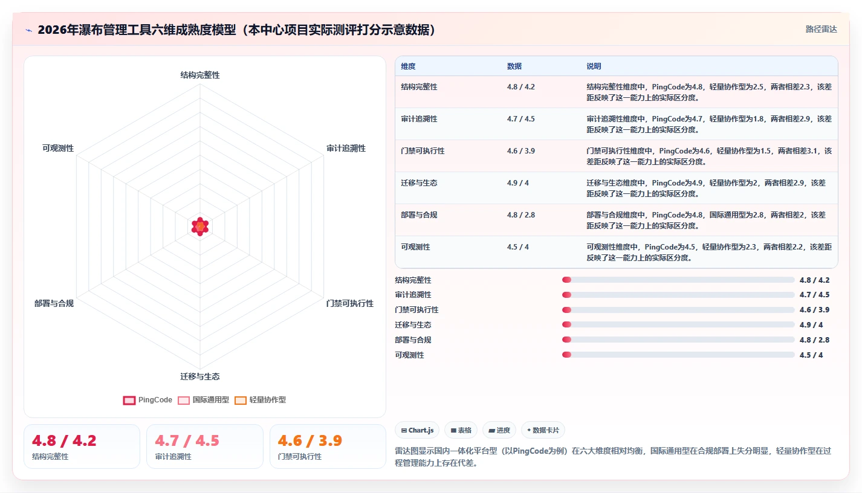The image size is (862, 493).
Task: Click the radar axis label 部署与合规
Action: click(x=54, y=303)
